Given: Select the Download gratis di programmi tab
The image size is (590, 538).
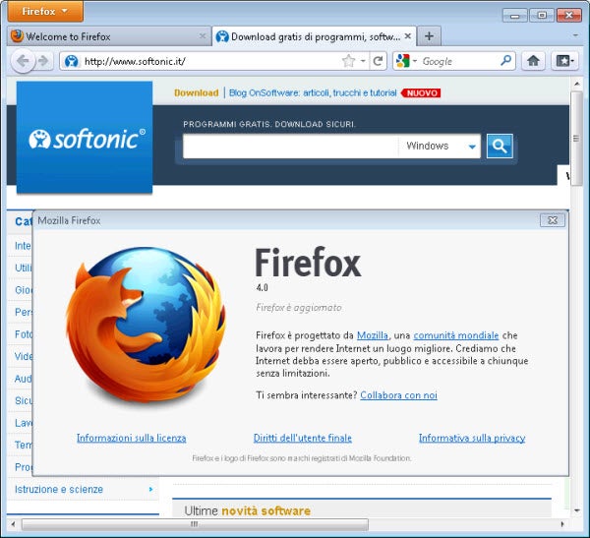Looking at the screenshot, I should pos(315,36).
